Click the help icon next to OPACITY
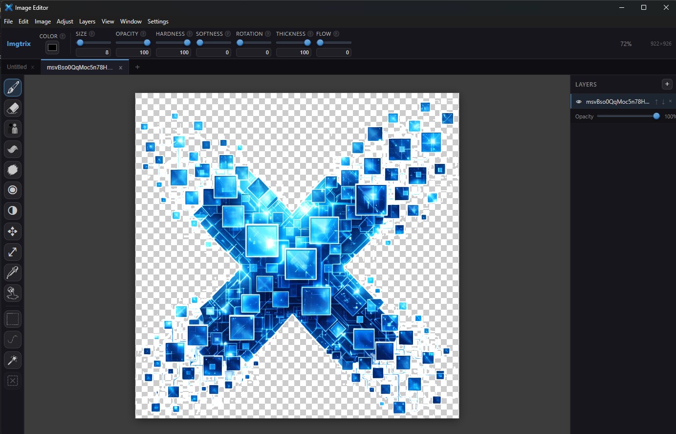Image resolution: width=676 pixels, height=434 pixels. 143,34
